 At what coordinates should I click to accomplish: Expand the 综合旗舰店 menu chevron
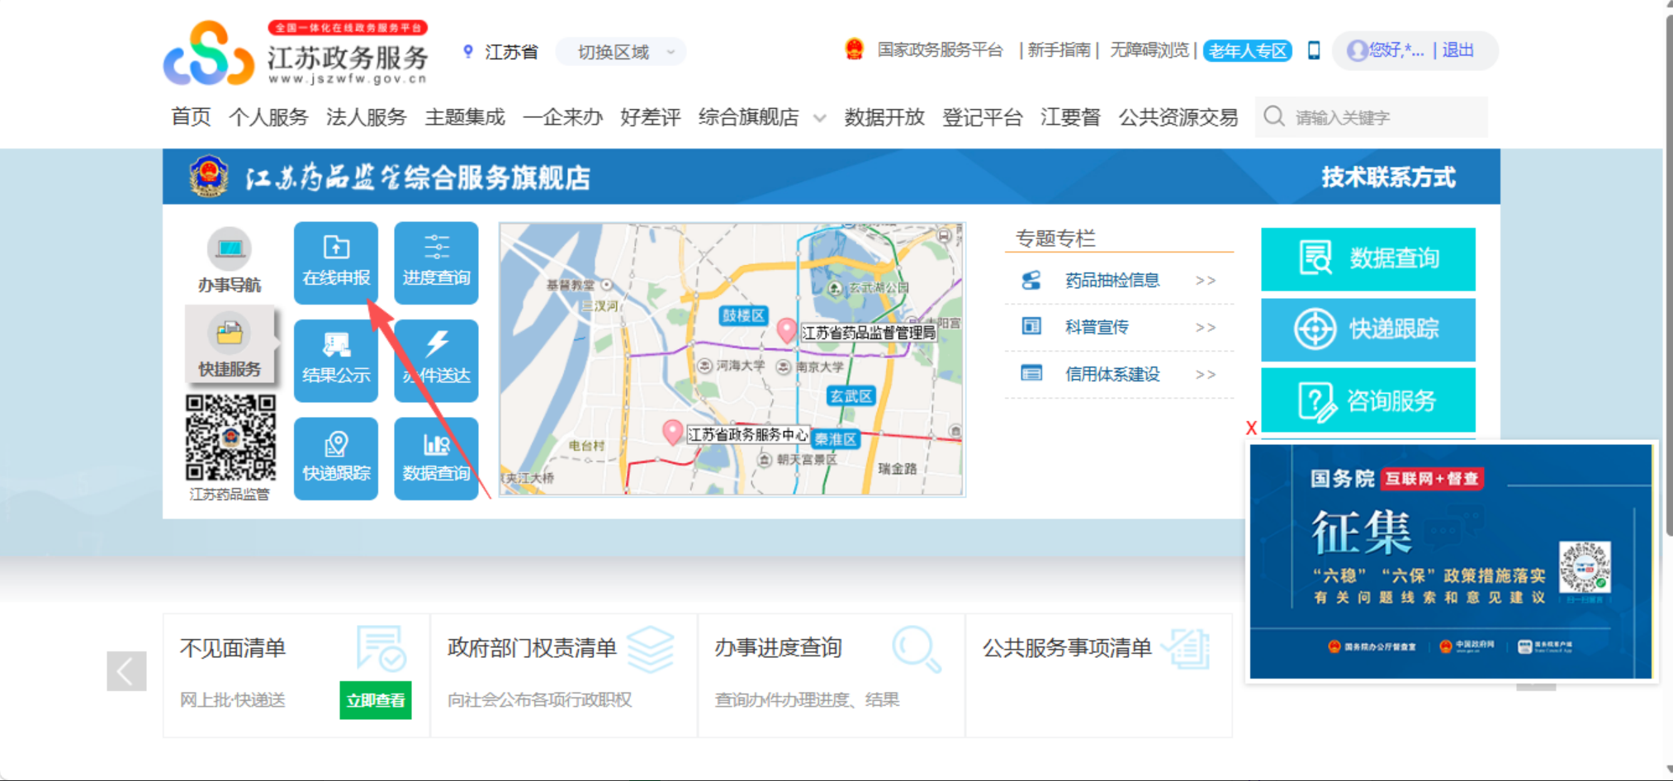tap(819, 118)
